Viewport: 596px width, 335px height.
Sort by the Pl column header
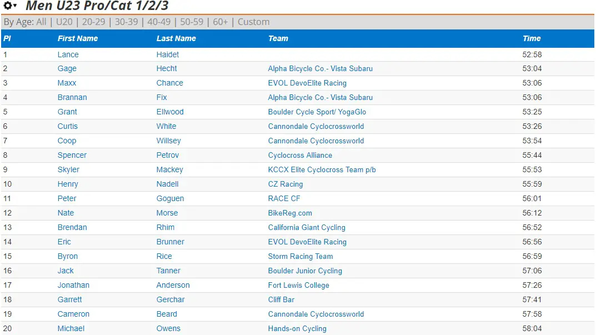pos(7,38)
